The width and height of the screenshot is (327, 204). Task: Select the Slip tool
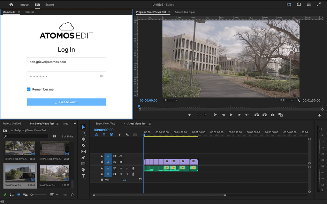click(83, 151)
